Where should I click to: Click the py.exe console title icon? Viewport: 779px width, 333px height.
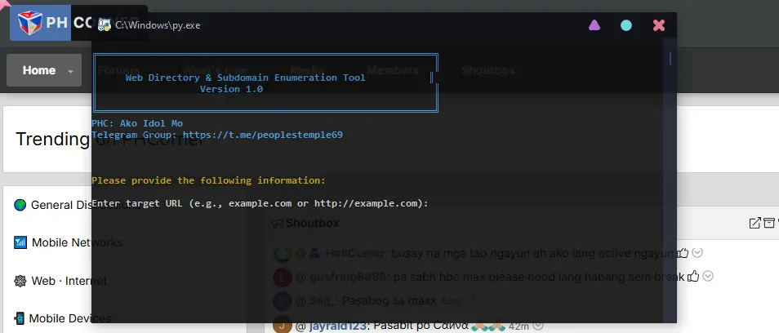[105, 24]
